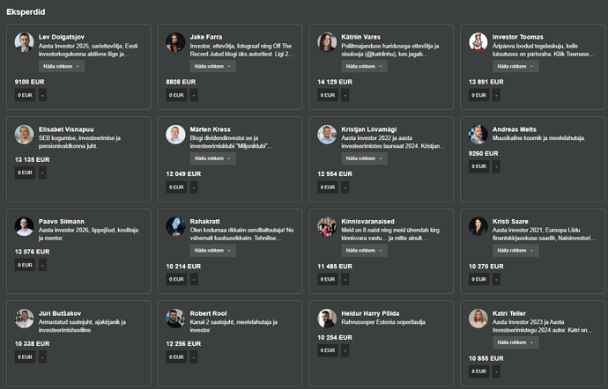Expand Kristi Saare's description with Näita rohkem
Viewport: 608px width, 389px height.
coord(515,250)
